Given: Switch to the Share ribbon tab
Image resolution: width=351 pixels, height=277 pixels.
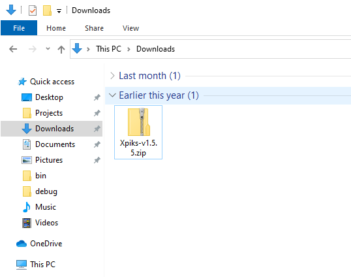Looking at the screenshot, I should [x=94, y=28].
